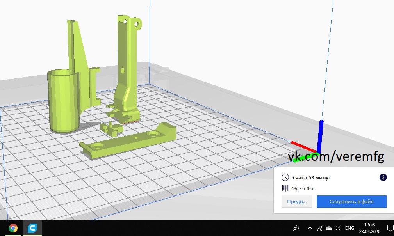Open the People icon in tray
This screenshot has width=394, height=236.
point(296,228)
